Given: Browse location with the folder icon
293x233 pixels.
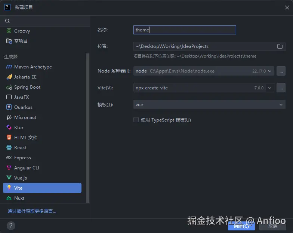Looking at the screenshot, I should (280, 46).
